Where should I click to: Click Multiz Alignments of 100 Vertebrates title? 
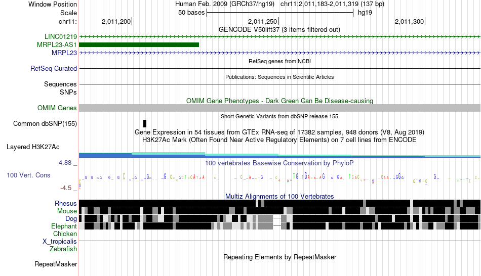click(x=279, y=196)
